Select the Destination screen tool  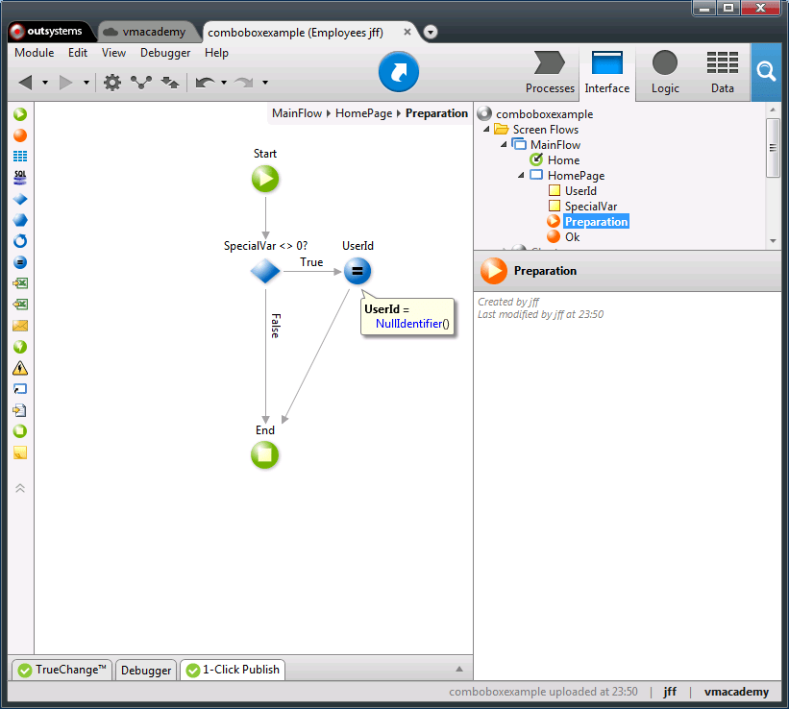(20, 389)
